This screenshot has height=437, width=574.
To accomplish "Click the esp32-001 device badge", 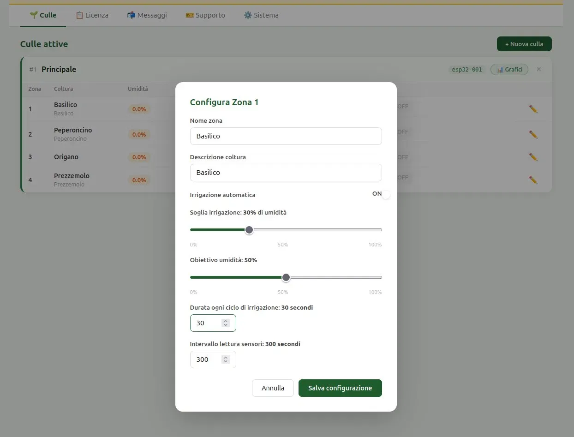I will 466,70.
